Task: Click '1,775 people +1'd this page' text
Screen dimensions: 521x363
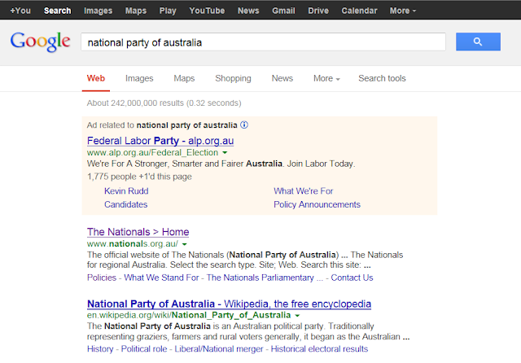Action: point(139,177)
